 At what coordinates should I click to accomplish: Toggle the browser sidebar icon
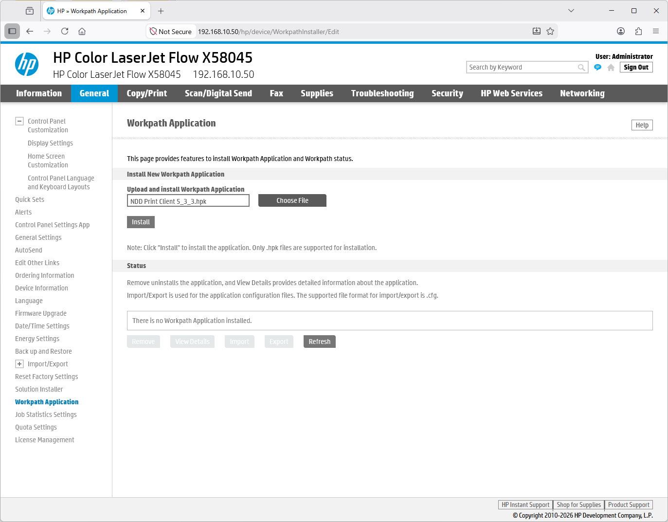[x=12, y=32]
